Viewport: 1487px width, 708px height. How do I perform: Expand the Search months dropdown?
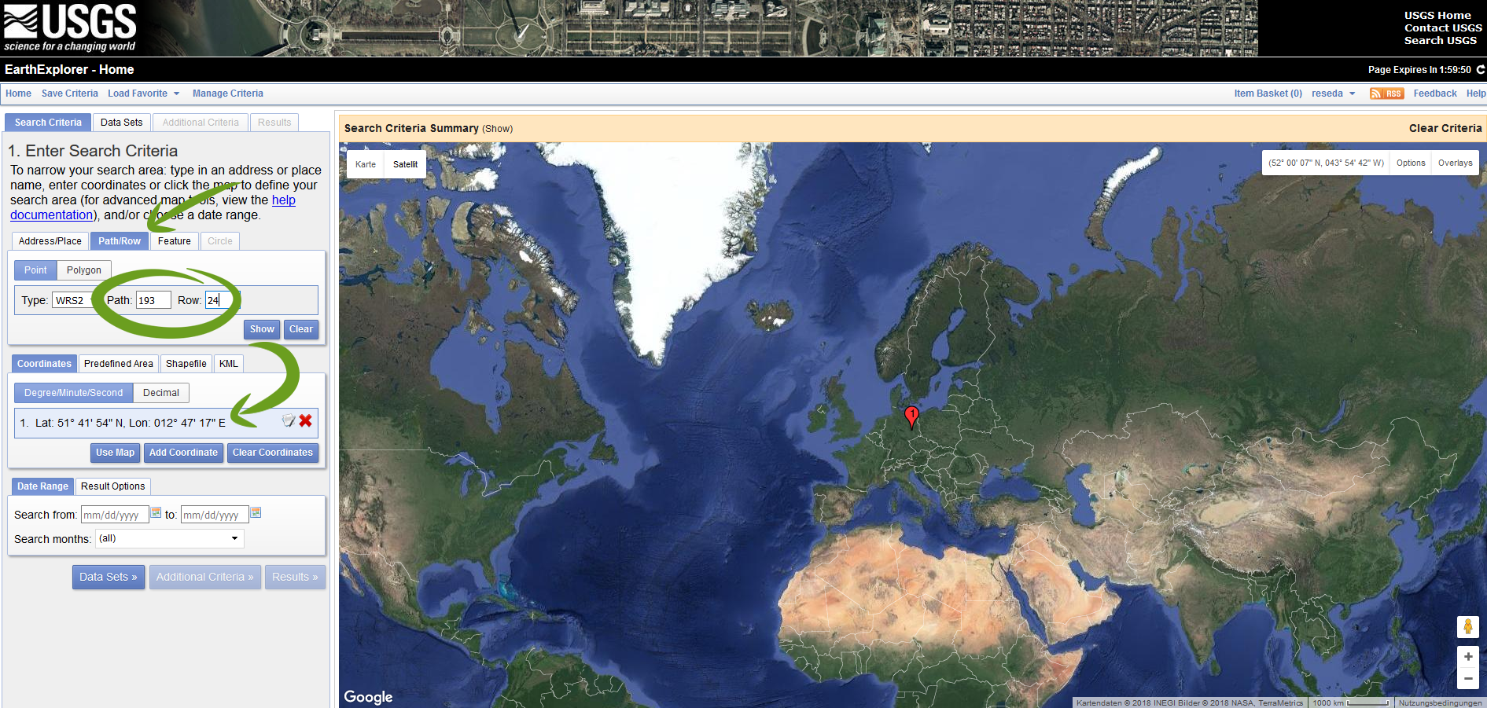169,538
